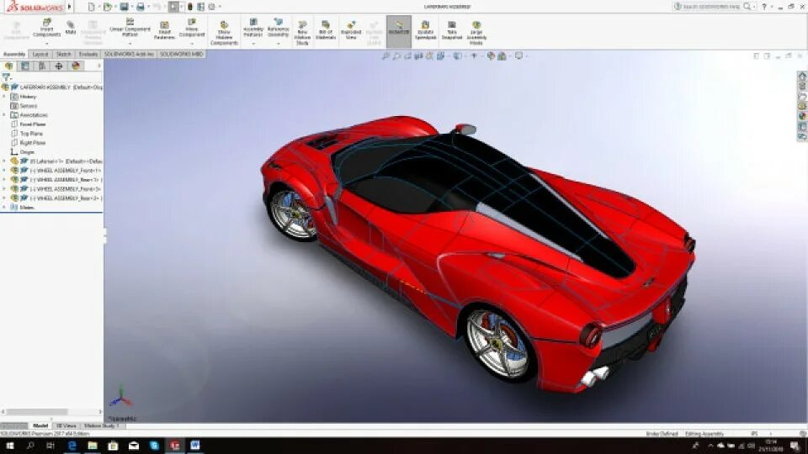Click Zoom to Fit in the view toolbar
Image resolution: width=808 pixels, height=454 pixels.
[x=386, y=55]
